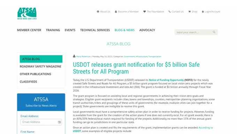The height and width of the screenshot is (134, 237).
Task: Open the Technical Services menu
Action: point(95,30)
